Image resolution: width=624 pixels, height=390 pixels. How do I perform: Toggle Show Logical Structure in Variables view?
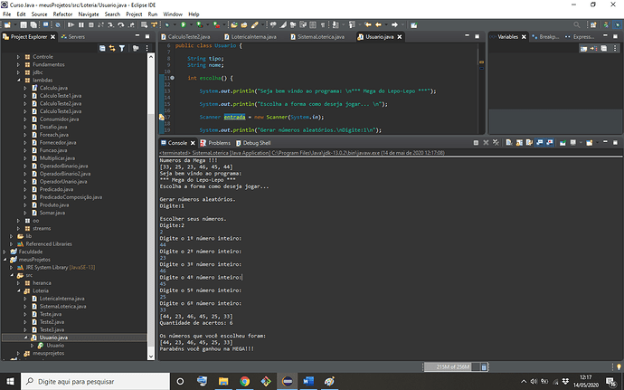tap(594, 48)
